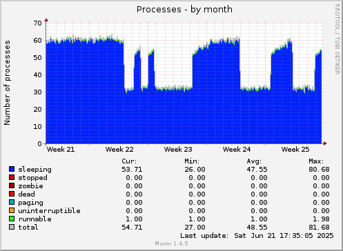Click the y-axis value 60
Screen dimensions: 343x251
coord(38,41)
